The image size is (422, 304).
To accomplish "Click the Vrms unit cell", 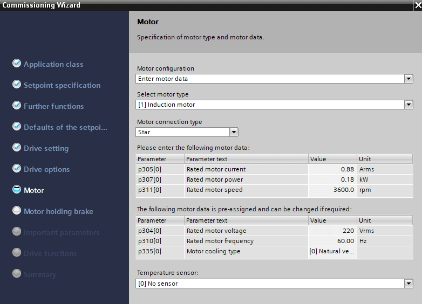I will (385, 231).
